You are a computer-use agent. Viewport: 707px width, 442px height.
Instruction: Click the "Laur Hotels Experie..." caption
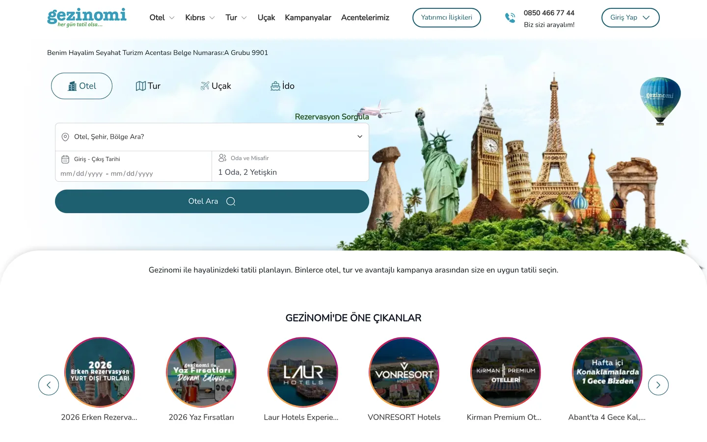click(301, 417)
